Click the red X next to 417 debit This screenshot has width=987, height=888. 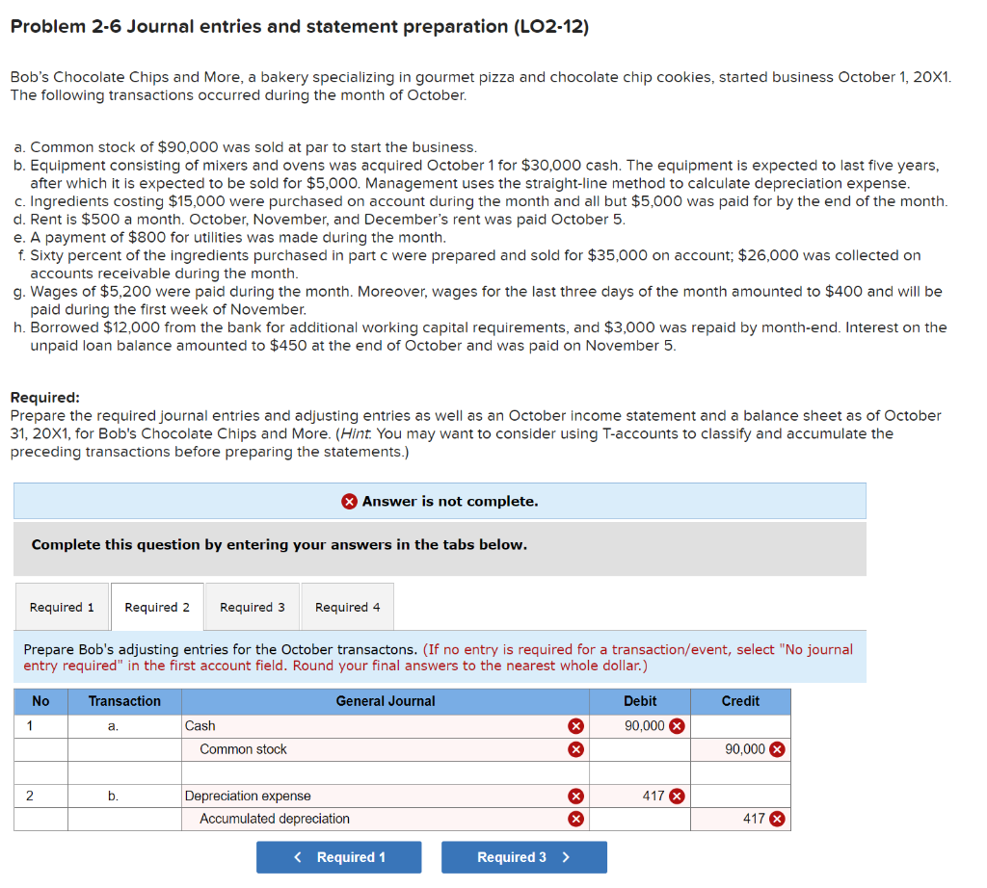677,797
